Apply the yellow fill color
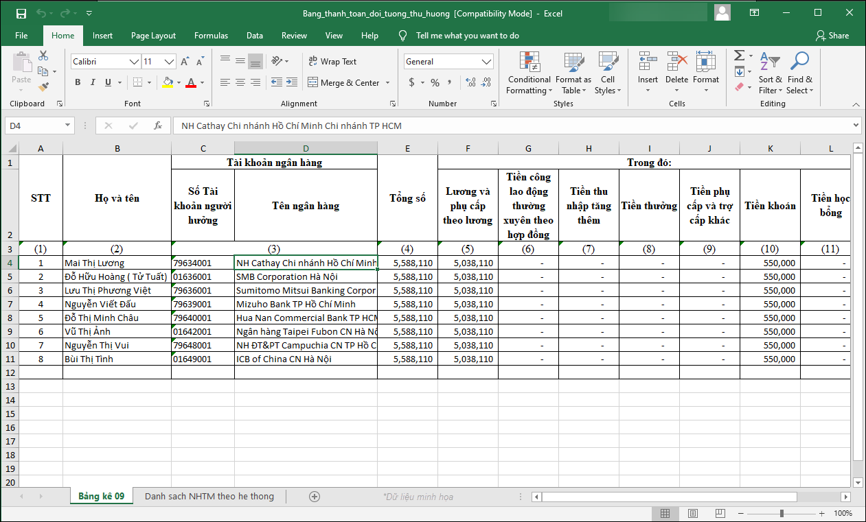Viewport: 866px width, 522px height. click(168, 83)
